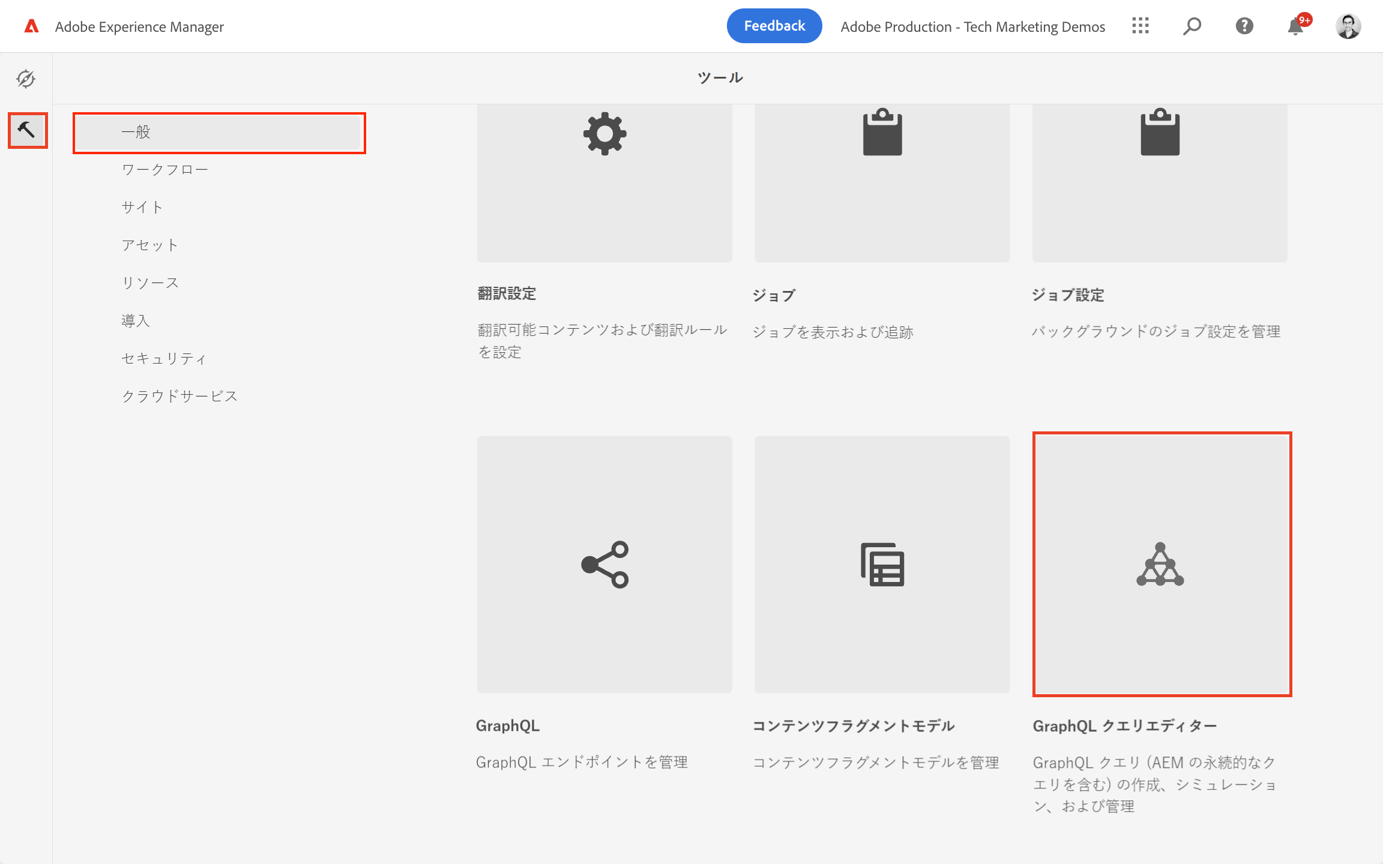
Task: Open notifications bell with 9+ badge
Action: click(1296, 26)
